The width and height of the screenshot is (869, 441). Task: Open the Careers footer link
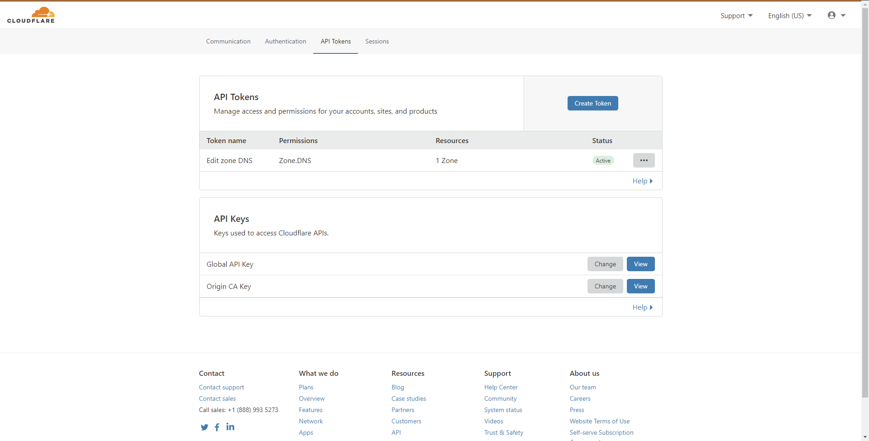click(x=580, y=398)
